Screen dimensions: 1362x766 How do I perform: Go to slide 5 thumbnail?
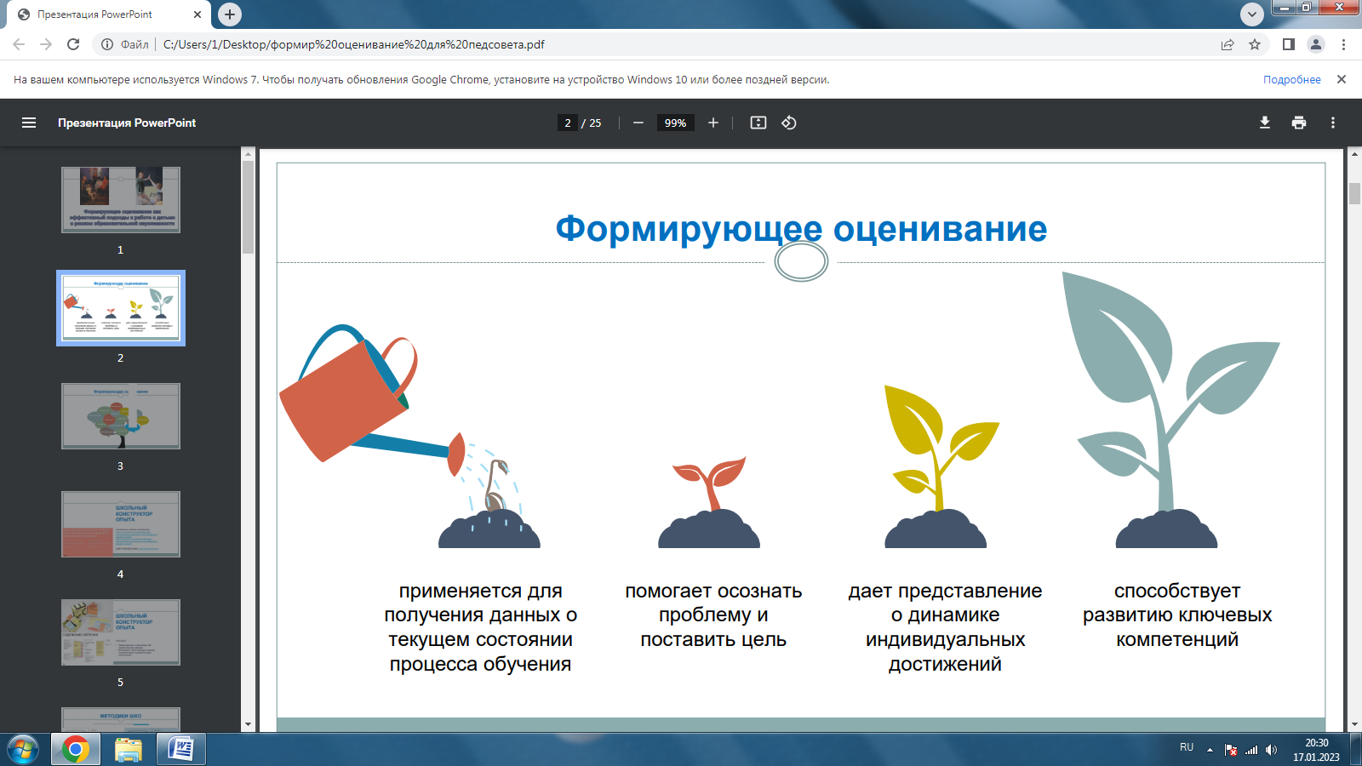[x=121, y=632]
